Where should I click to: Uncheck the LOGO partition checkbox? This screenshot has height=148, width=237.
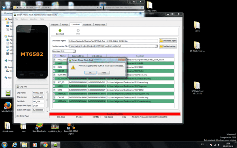click(x=54, y=86)
